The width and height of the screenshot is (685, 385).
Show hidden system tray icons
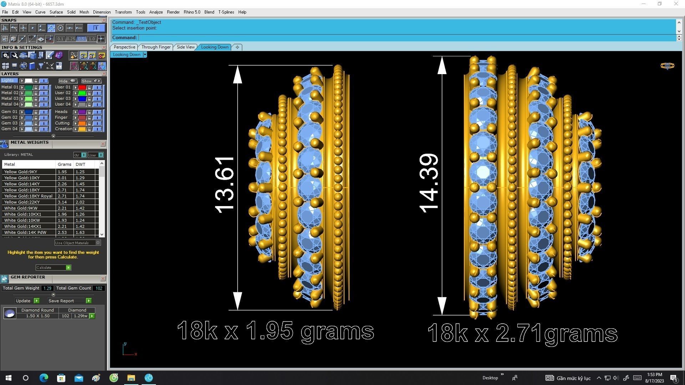tap(599, 378)
